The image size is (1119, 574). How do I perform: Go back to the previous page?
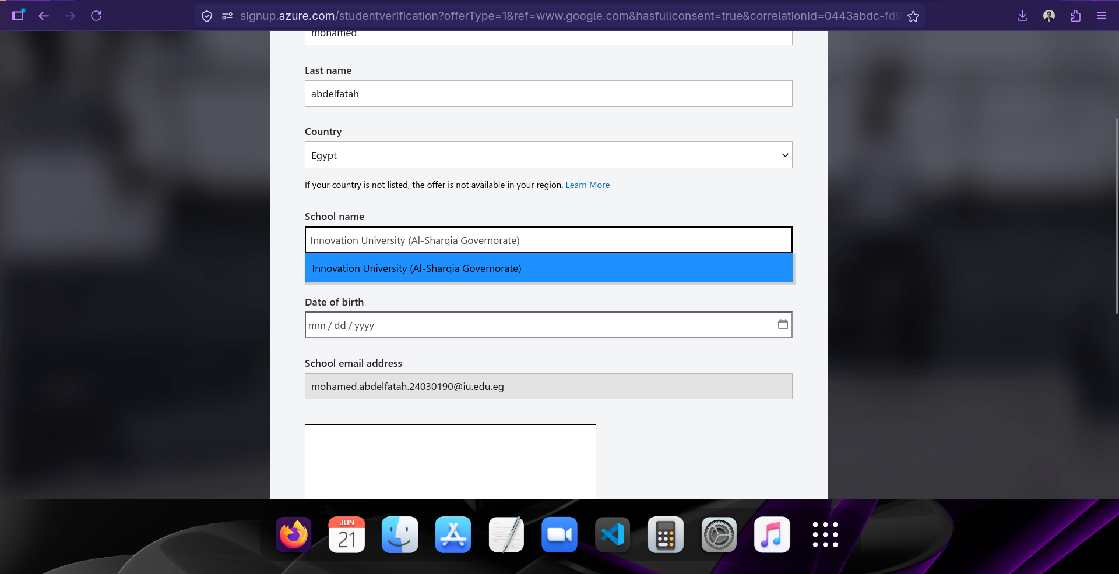tap(44, 16)
